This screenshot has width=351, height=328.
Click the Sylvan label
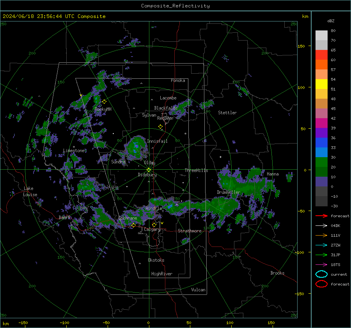click(149, 115)
